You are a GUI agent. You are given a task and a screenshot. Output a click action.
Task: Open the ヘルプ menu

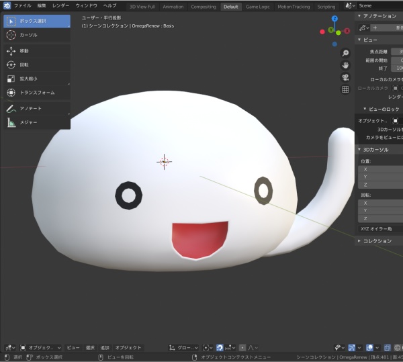pyautogui.click(x=109, y=5)
